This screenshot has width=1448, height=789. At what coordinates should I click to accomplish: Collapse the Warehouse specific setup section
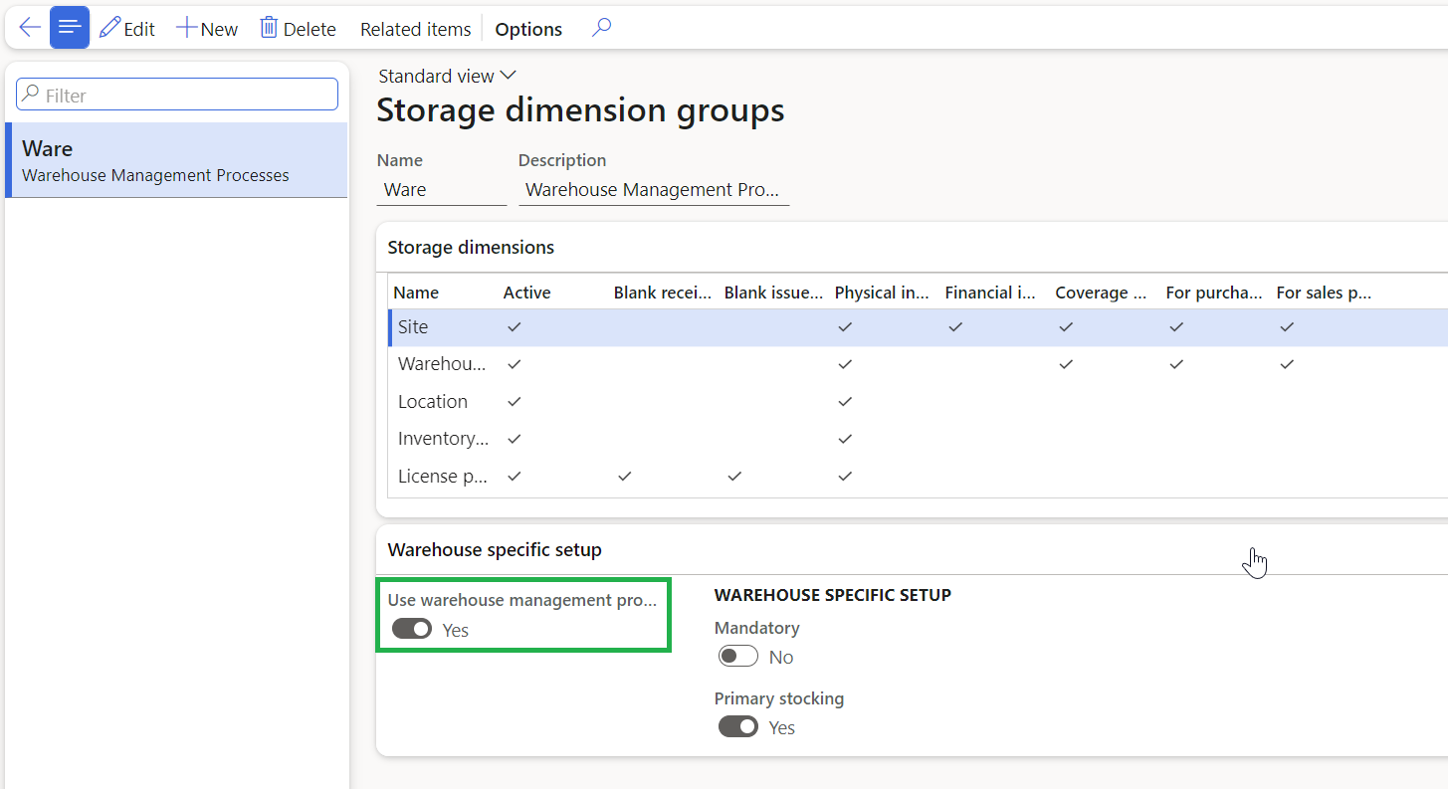pos(495,549)
